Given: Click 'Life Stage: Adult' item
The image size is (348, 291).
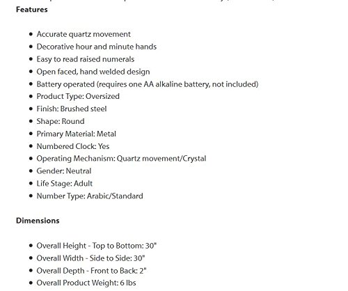Looking at the screenshot, I should pos(65,184).
